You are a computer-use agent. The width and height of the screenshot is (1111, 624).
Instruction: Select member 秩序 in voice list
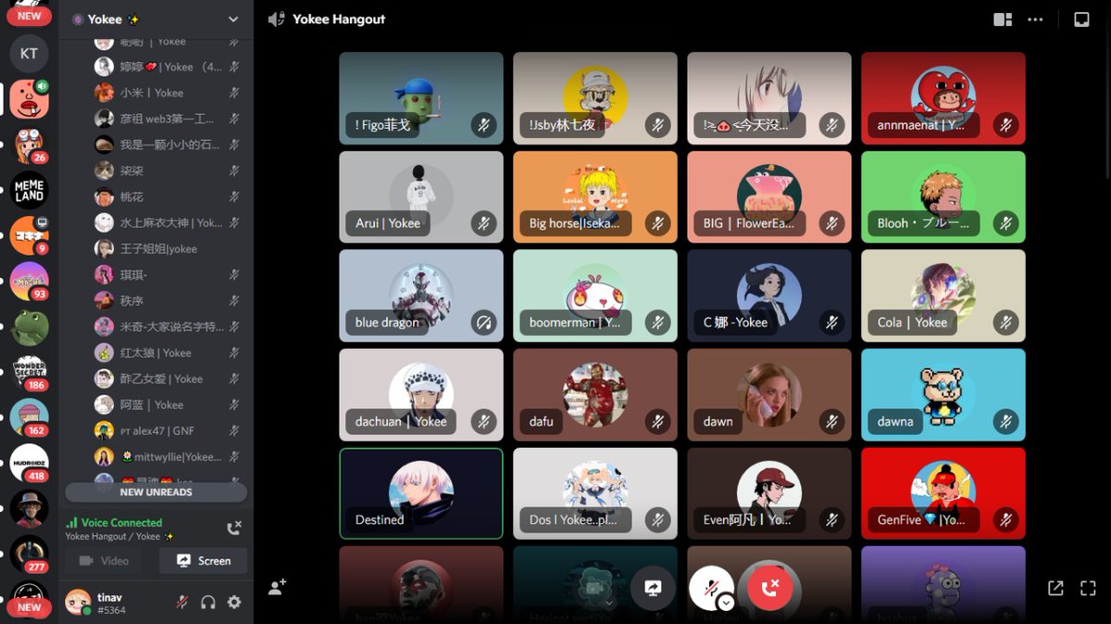[169, 301]
